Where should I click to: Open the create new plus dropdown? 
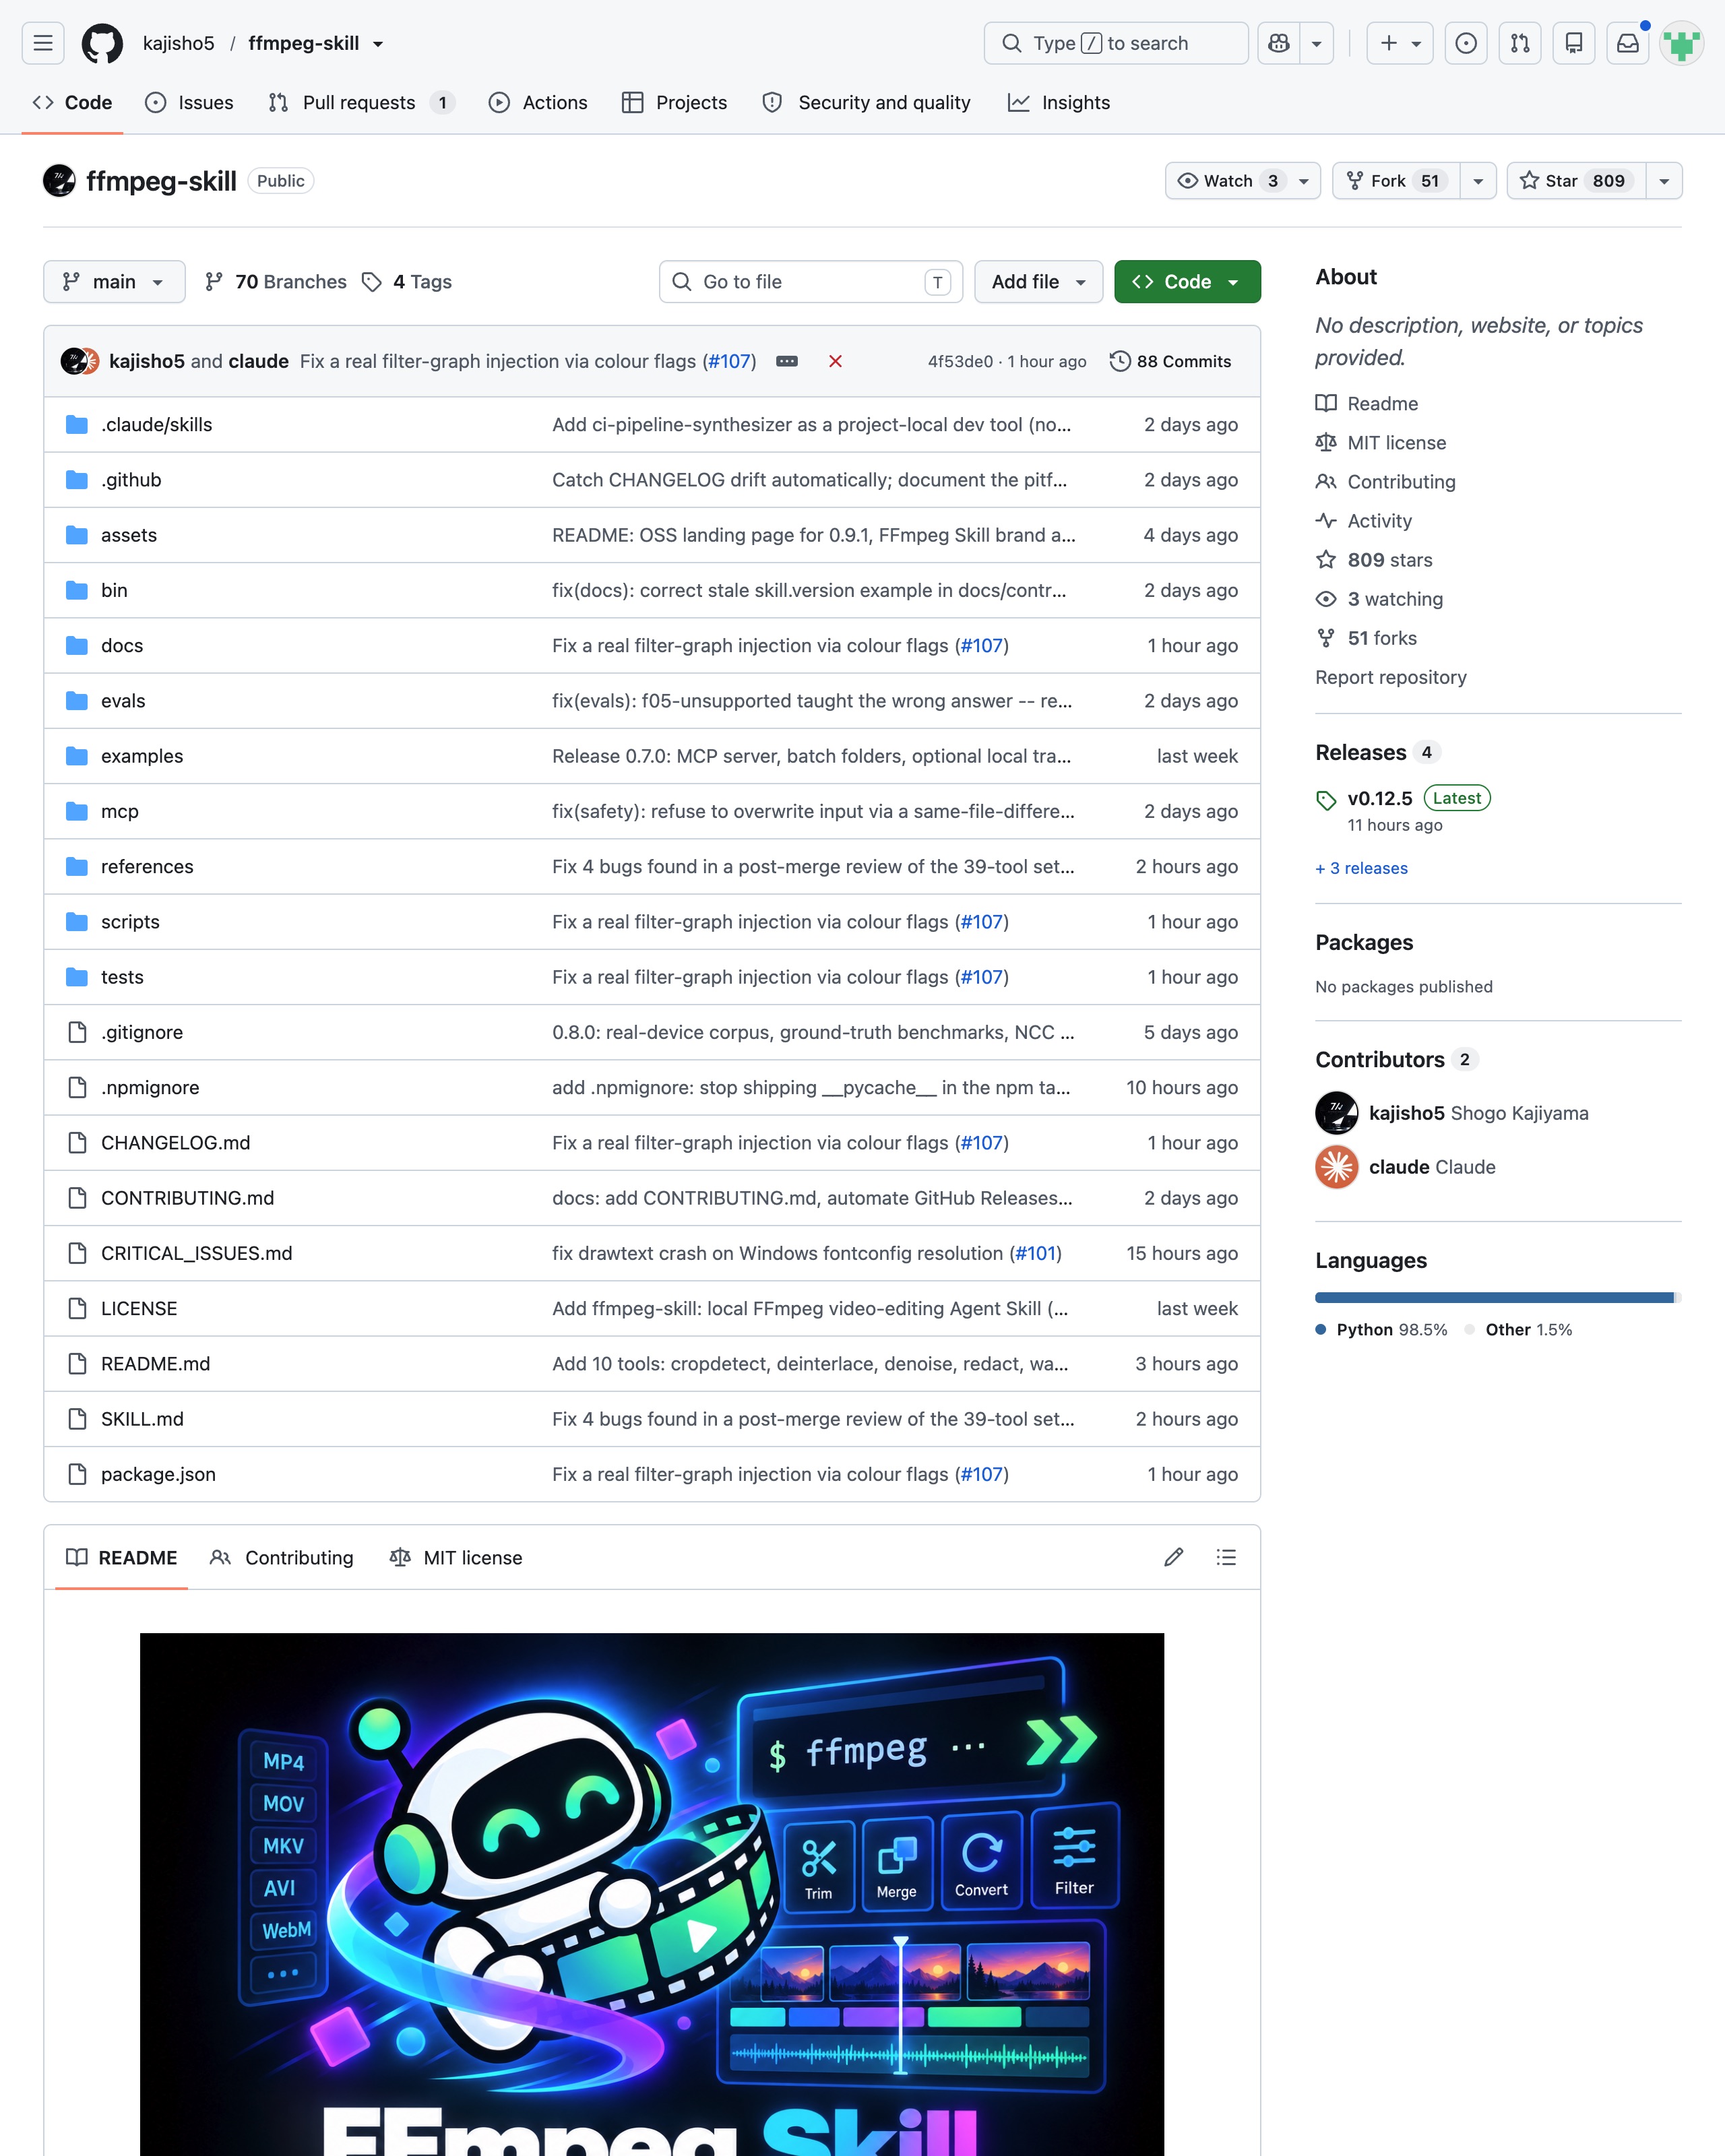(x=1400, y=43)
